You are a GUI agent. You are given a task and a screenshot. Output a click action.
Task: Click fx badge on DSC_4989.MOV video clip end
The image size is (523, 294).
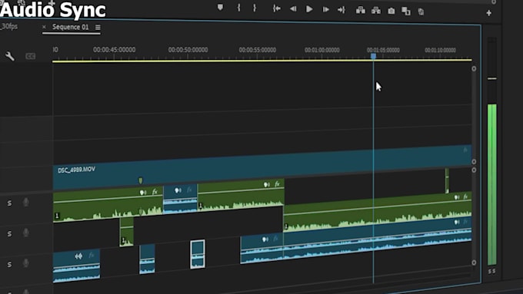click(465, 150)
